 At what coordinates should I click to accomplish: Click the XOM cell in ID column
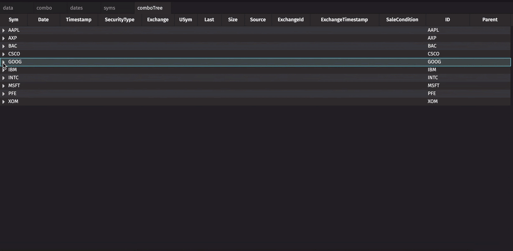click(447, 101)
